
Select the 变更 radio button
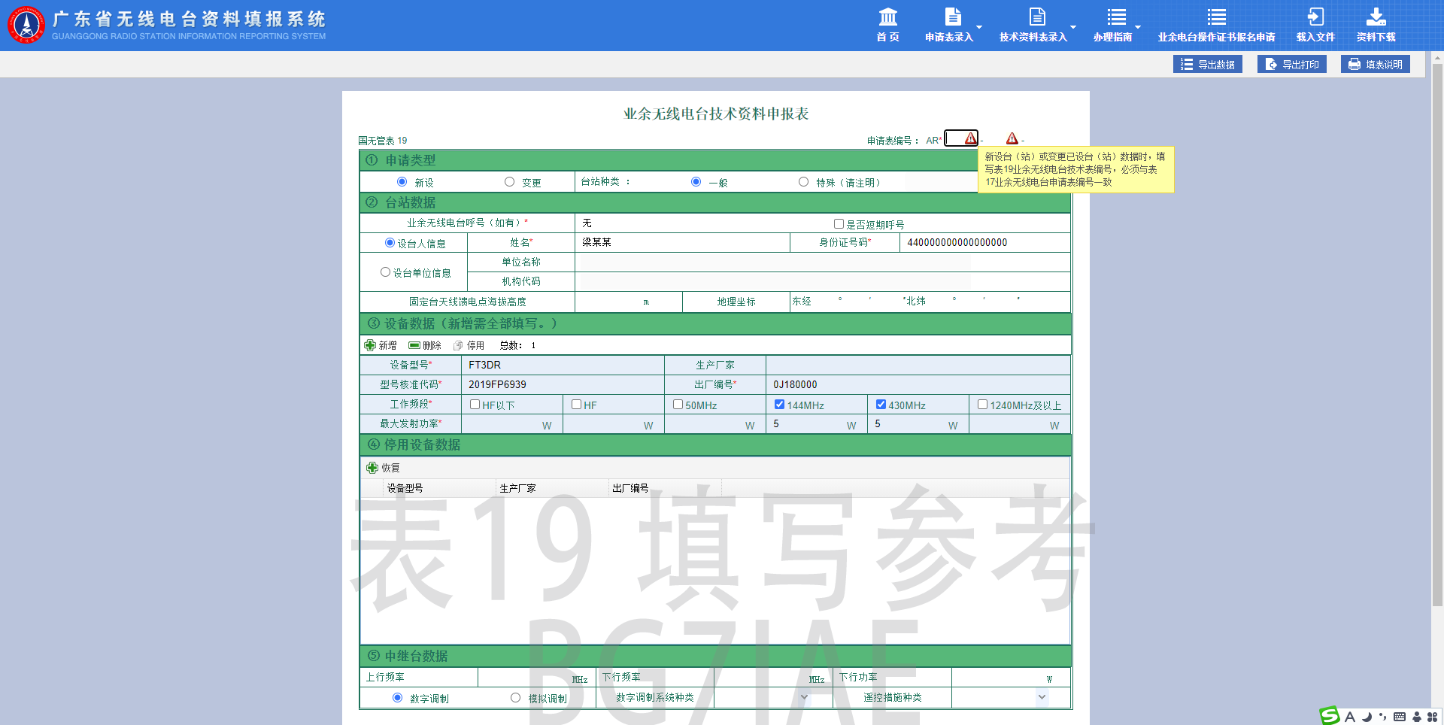pyautogui.click(x=510, y=182)
